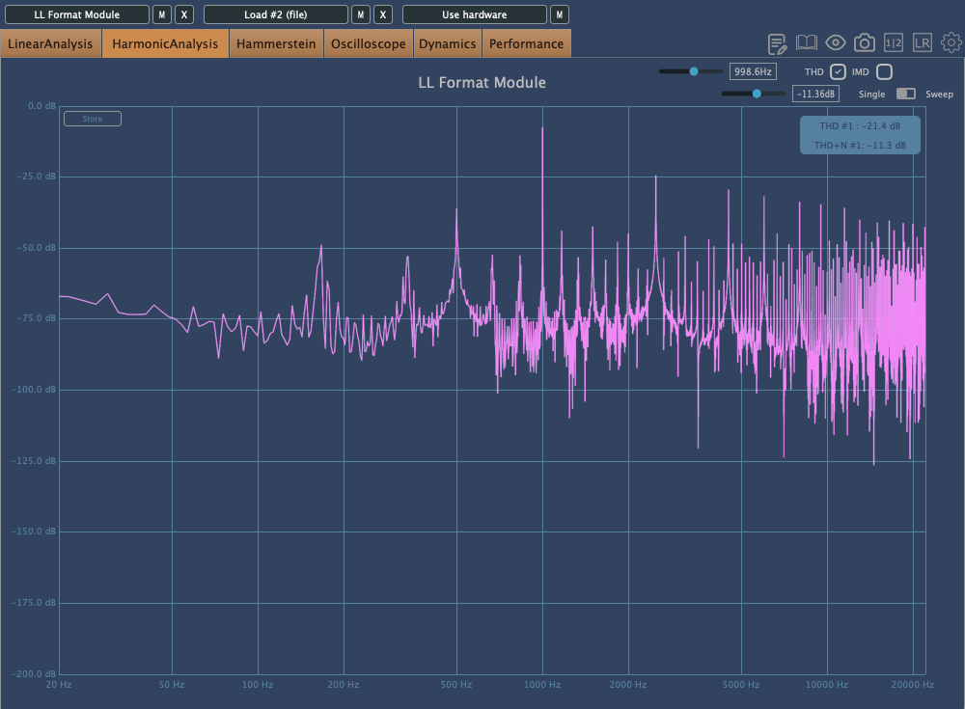This screenshot has height=709, width=965.
Task: Open the Use hardware selector
Action: [x=474, y=14]
